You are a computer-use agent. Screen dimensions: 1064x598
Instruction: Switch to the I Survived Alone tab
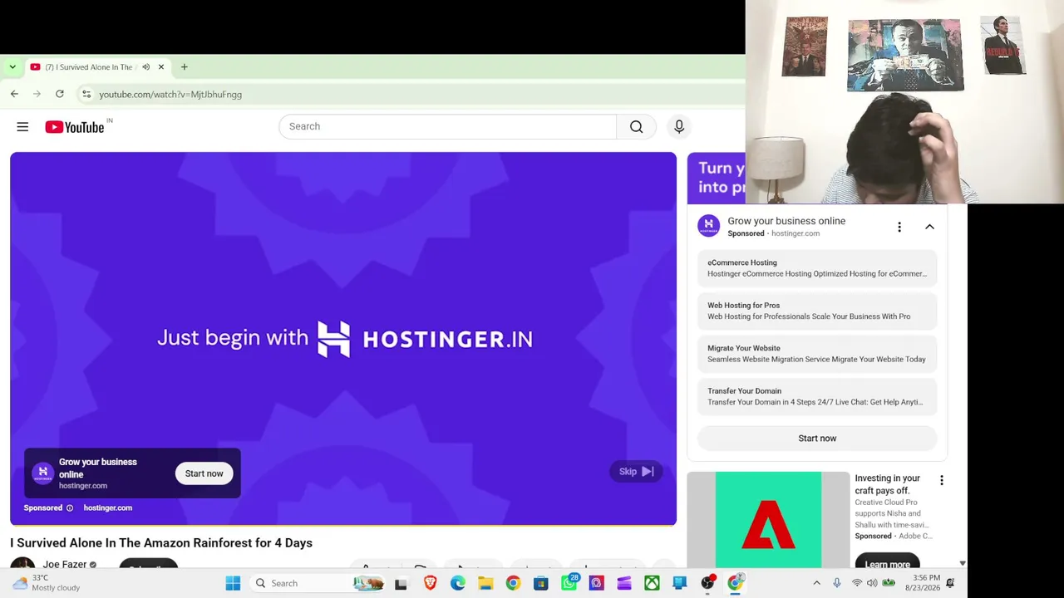pos(89,67)
